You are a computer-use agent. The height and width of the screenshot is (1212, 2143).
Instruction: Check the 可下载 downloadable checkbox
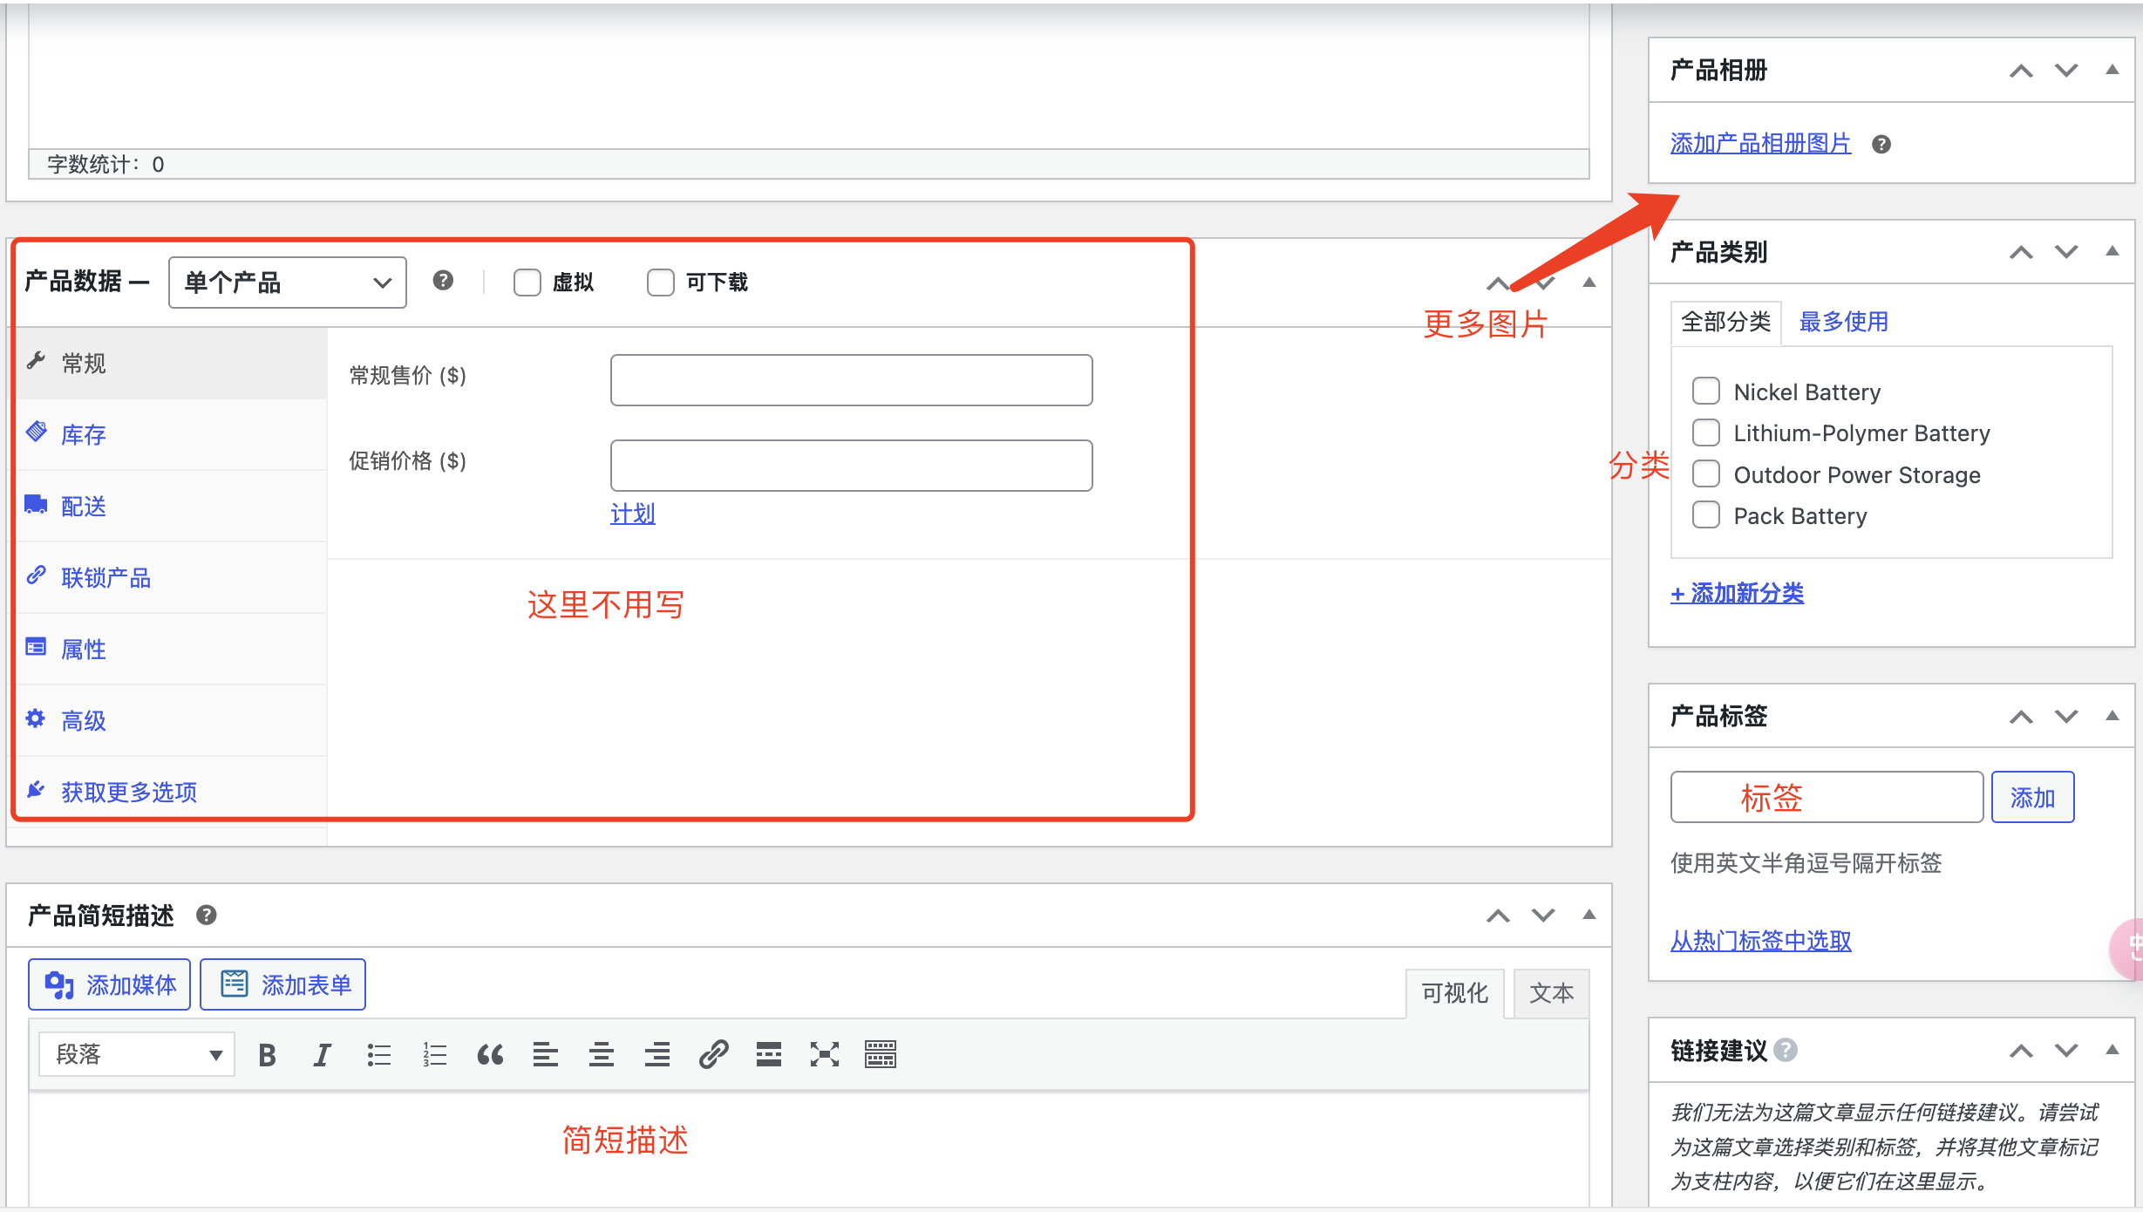pos(660,283)
